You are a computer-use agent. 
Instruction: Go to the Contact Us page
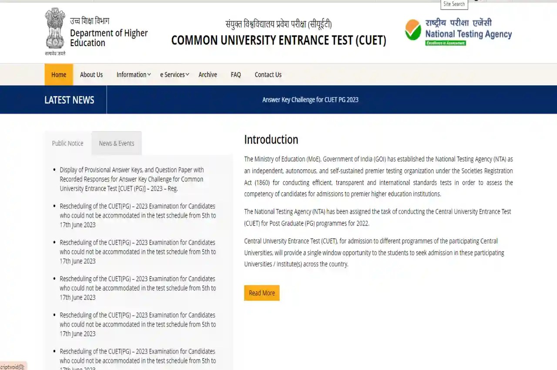coord(268,74)
